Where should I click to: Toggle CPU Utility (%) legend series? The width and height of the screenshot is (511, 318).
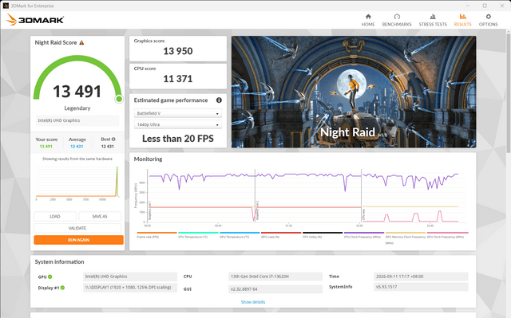pyautogui.click(x=323, y=235)
